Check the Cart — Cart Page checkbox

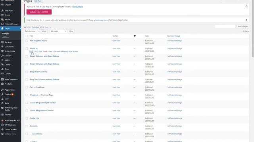tap(27, 87)
